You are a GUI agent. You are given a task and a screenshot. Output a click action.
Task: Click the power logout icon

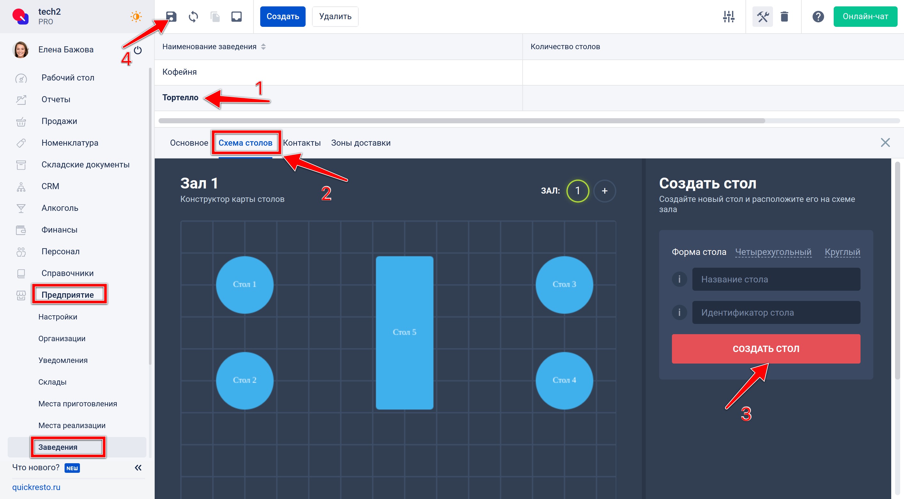[x=137, y=50]
